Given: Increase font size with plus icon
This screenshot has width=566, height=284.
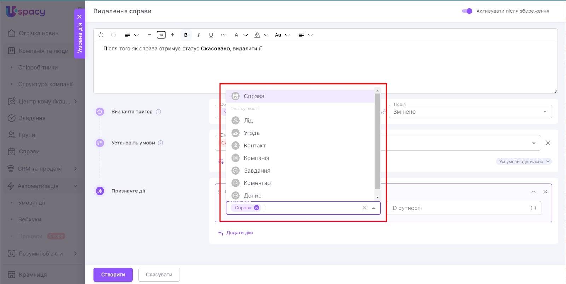Looking at the screenshot, I should pos(172,35).
